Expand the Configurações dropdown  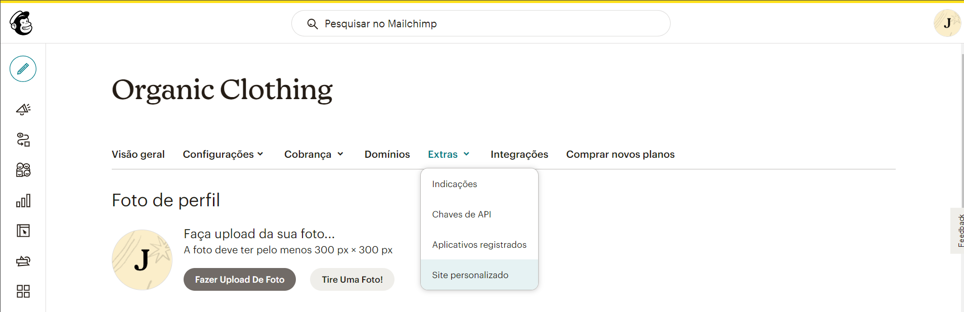[223, 154]
